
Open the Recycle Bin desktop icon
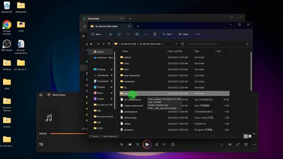coord(7,7)
